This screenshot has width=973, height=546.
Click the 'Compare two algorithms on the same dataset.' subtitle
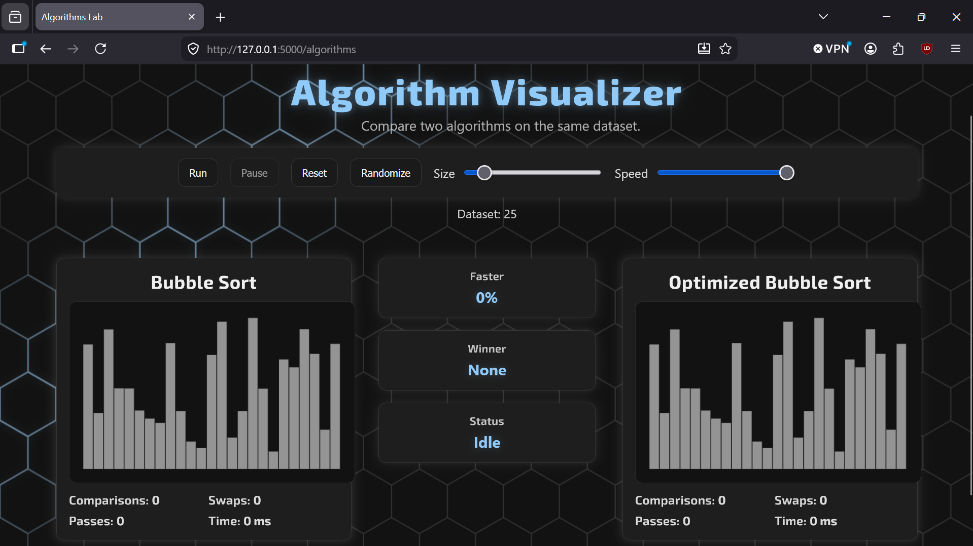[x=501, y=126]
